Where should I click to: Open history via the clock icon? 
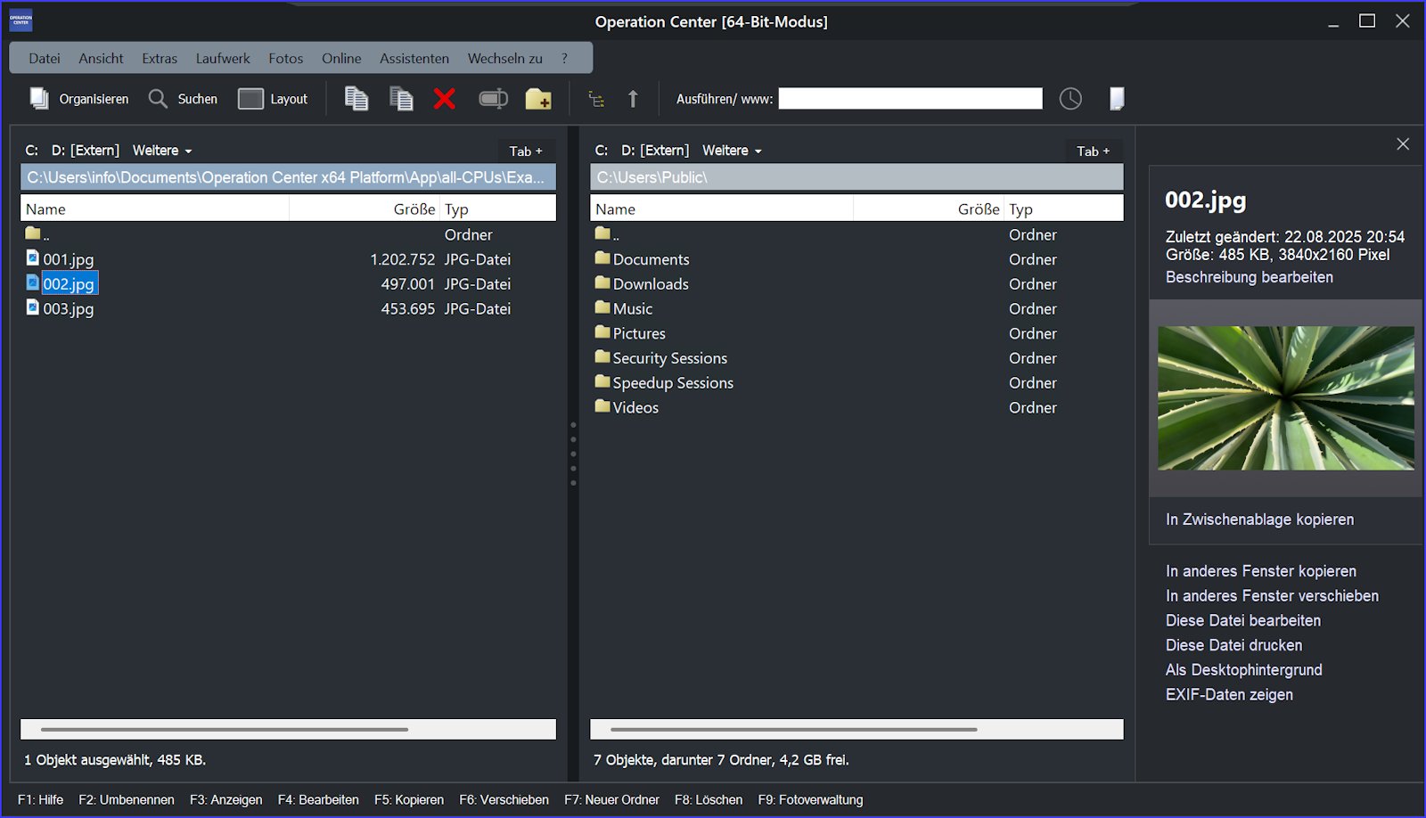[x=1070, y=99]
